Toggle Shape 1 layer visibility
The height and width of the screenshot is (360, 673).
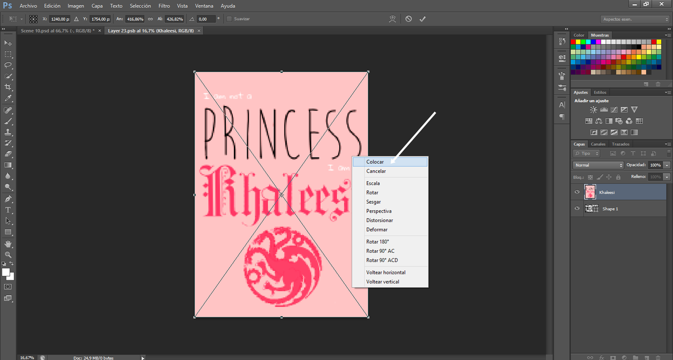[x=577, y=208]
